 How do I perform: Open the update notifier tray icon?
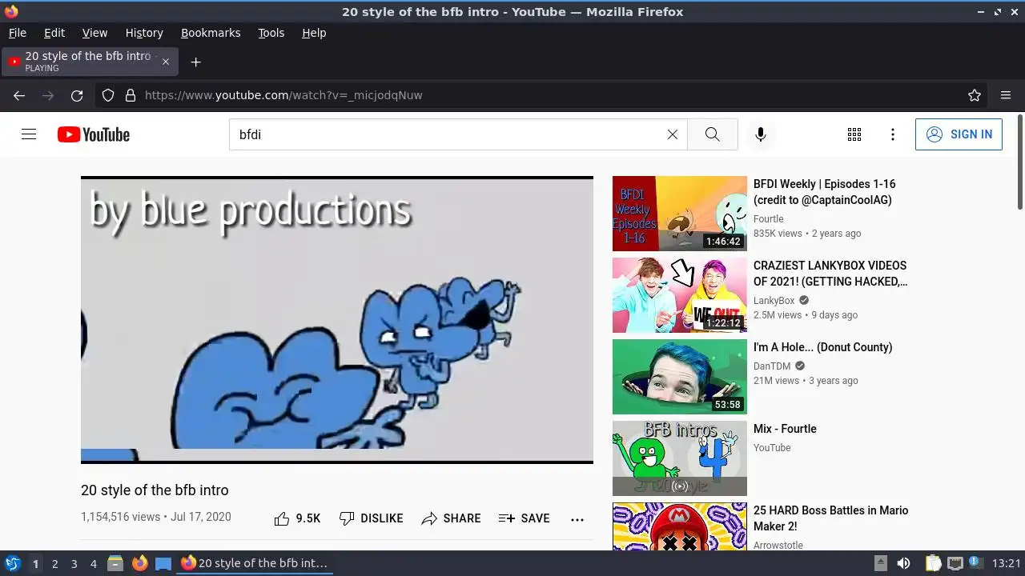click(975, 563)
